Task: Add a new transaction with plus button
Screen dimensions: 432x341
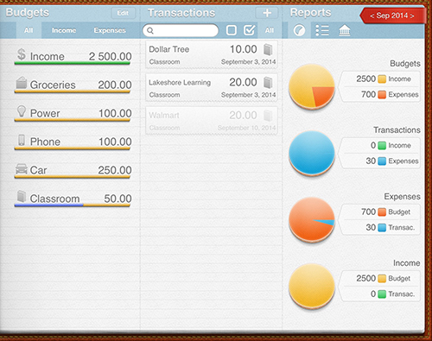Action: (267, 13)
